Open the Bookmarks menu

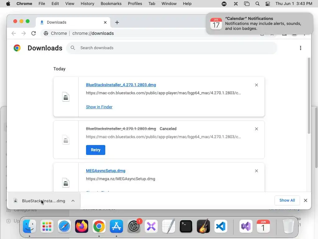[111, 4]
